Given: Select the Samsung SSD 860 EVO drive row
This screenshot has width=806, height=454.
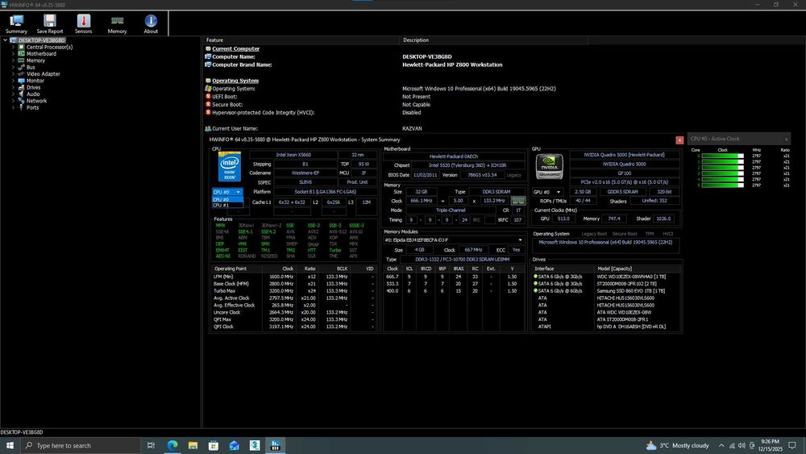Looking at the screenshot, I should click(x=607, y=291).
